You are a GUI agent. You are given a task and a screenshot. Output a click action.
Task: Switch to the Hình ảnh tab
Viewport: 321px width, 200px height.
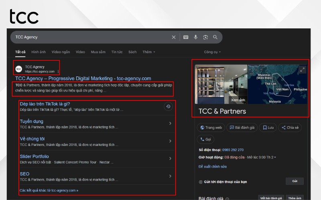39,52
